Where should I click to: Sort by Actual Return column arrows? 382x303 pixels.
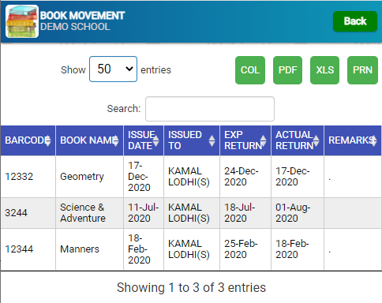point(316,140)
